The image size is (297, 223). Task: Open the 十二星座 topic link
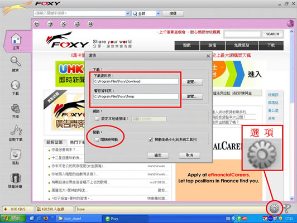pos(66,158)
